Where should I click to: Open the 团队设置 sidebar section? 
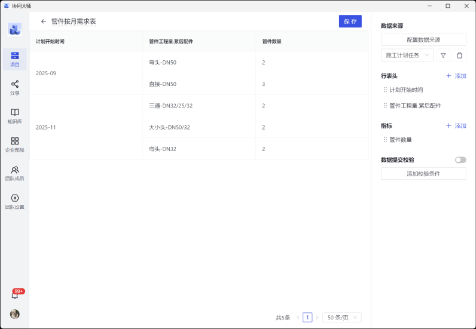click(x=15, y=201)
